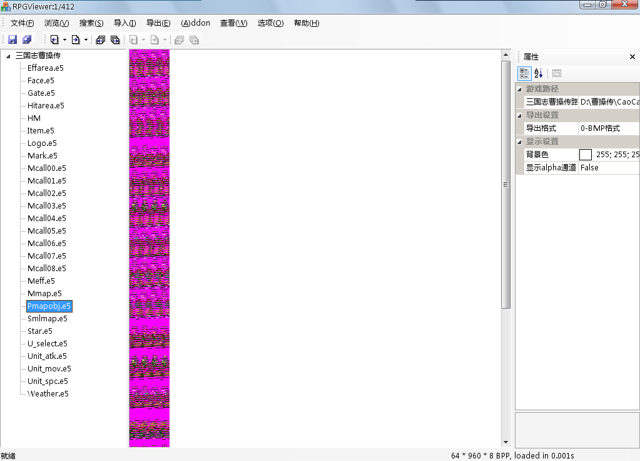Click the white 背景色 color swatch
Screen dimensions: 640x461
click(586, 154)
